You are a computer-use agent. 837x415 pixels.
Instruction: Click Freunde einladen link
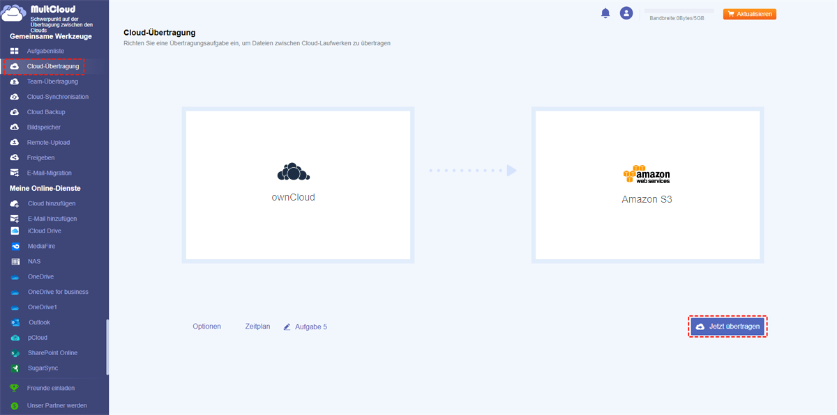[51, 389]
